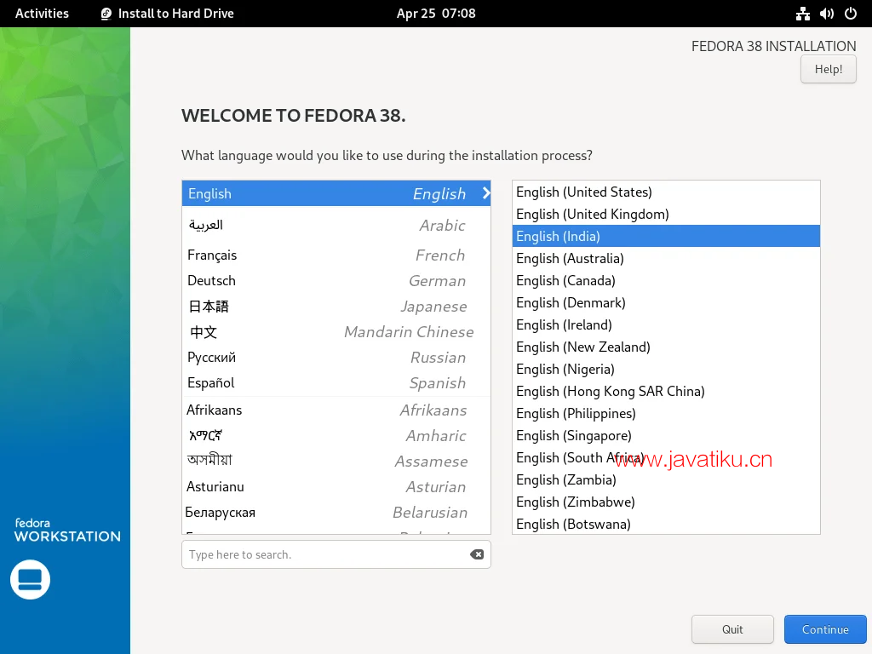Click the chevron arrow on the English row
872x654 pixels.
[x=485, y=193]
